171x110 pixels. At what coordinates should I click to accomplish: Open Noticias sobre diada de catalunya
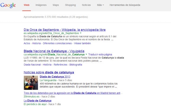tap(49, 72)
